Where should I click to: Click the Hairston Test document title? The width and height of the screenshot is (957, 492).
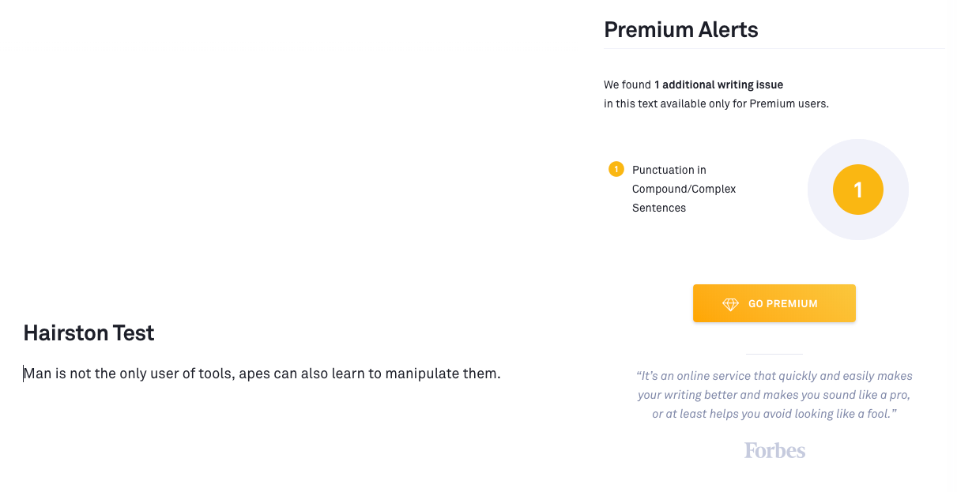pos(89,333)
